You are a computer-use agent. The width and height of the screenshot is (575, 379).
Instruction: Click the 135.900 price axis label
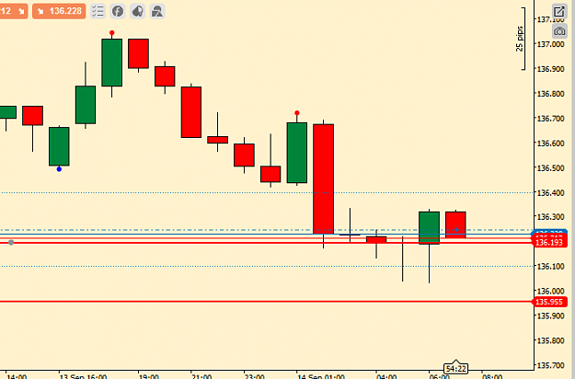pos(550,316)
